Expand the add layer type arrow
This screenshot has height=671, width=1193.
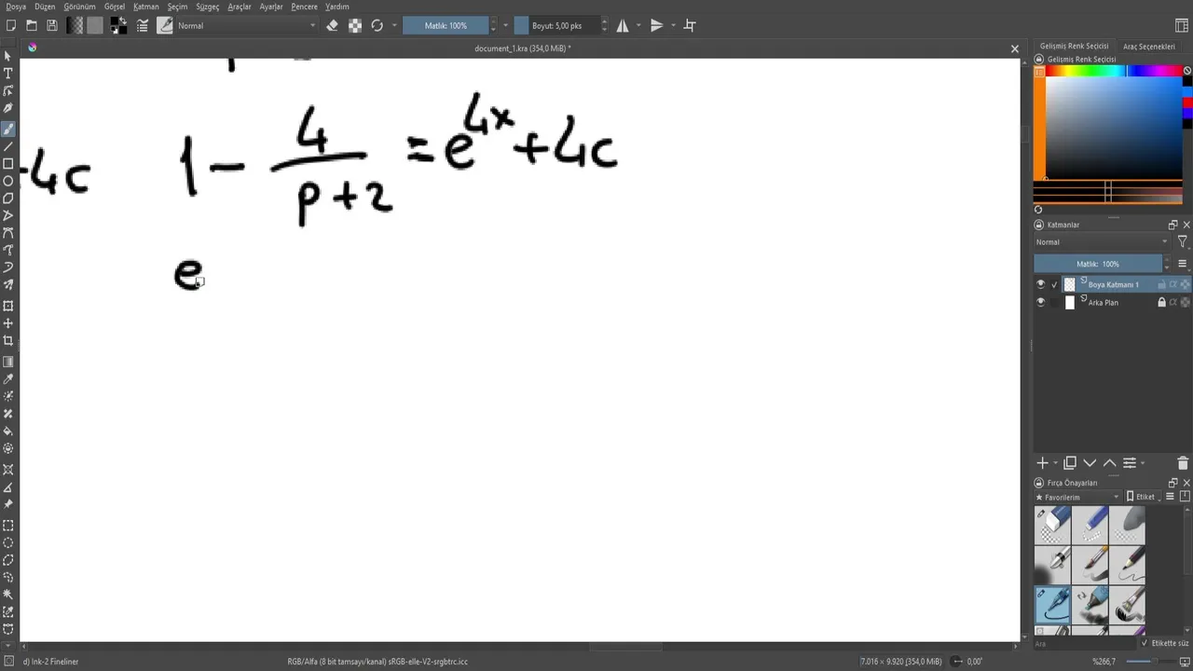[1055, 463]
